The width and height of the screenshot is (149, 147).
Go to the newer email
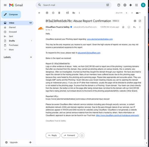126,13
